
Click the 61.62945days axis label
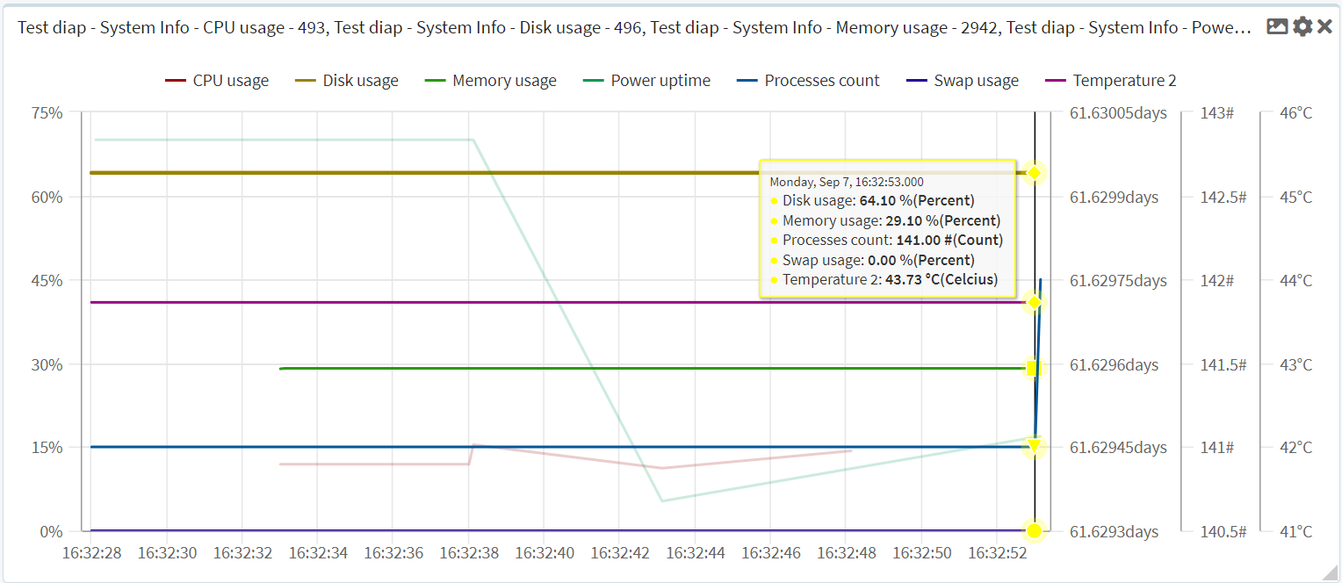click(x=1118, y=448)
